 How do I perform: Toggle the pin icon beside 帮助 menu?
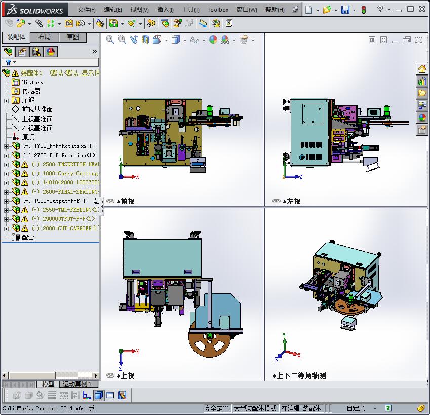295,10
